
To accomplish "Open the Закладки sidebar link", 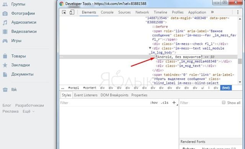I will click(20, 65).
